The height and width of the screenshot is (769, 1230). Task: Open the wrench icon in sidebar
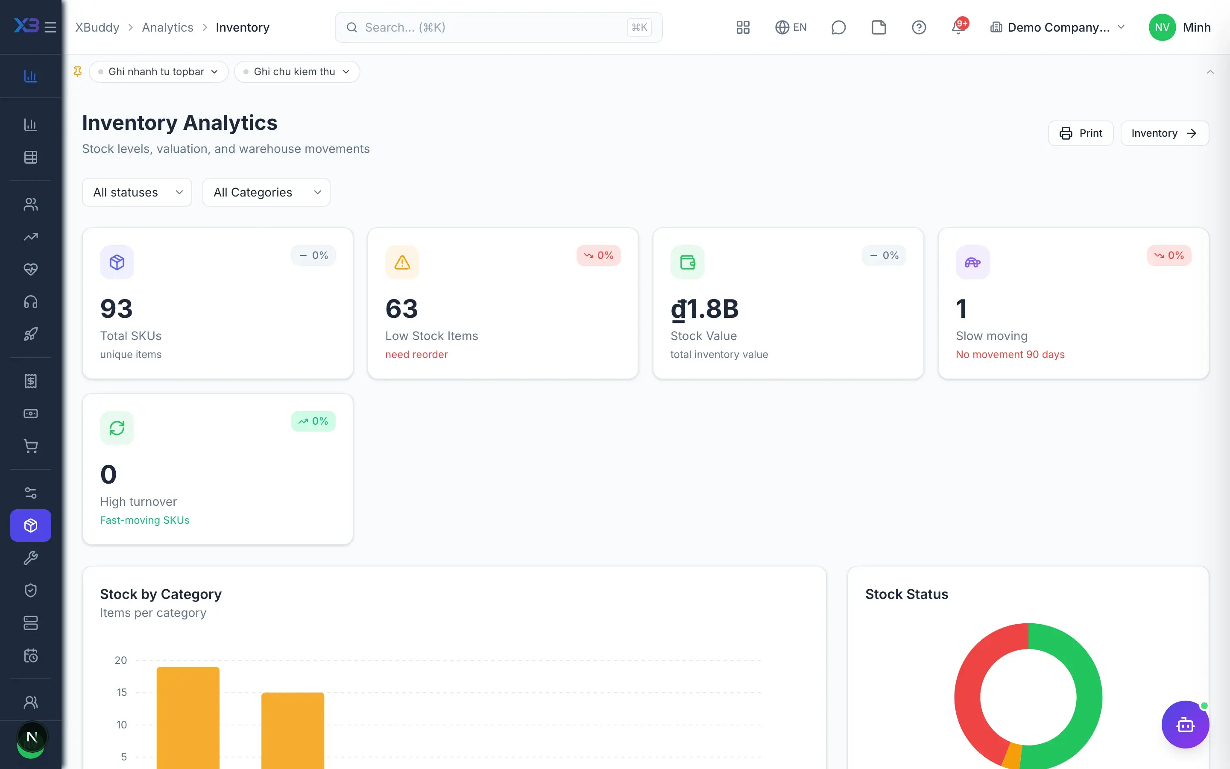[x=30, y=558]
